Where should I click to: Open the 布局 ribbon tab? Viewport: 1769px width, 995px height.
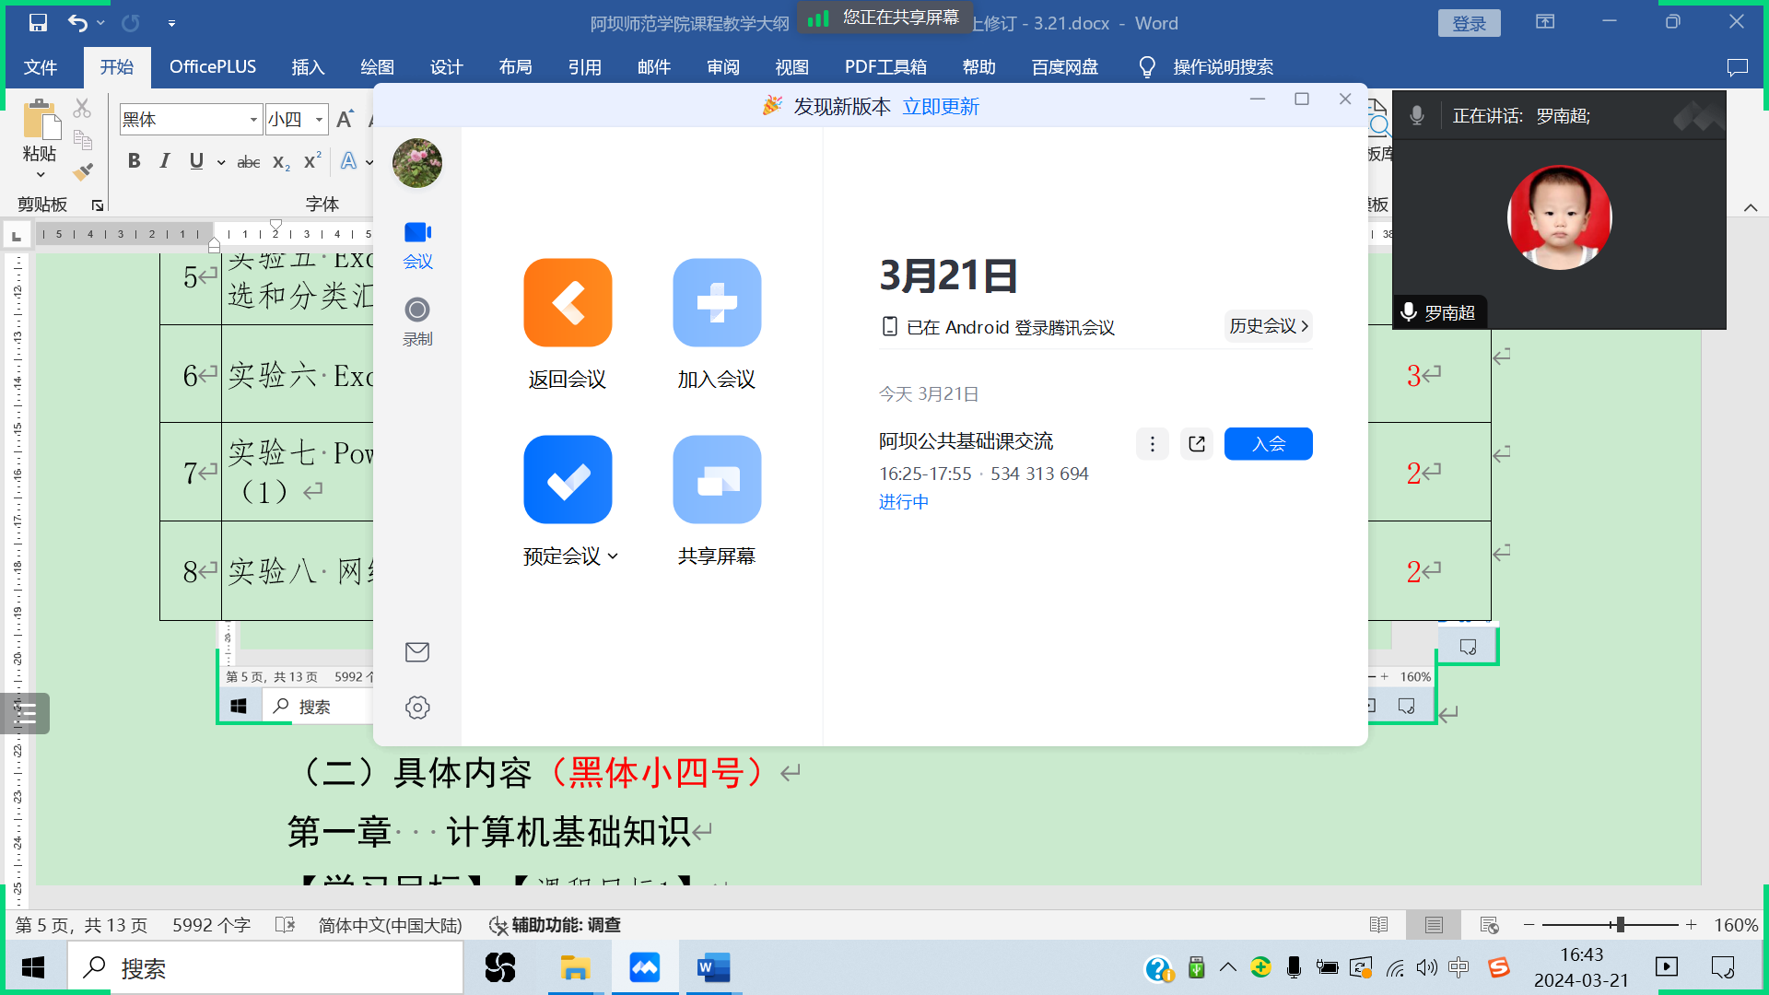click(x=515, y=67)
